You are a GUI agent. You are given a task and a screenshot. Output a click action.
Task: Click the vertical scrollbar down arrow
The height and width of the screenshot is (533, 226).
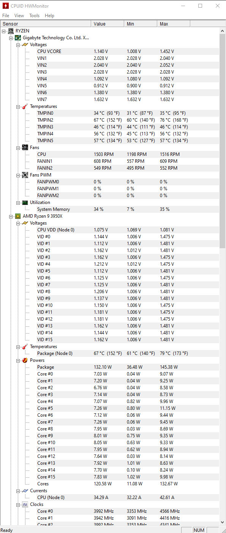click(x=223, y=522)
